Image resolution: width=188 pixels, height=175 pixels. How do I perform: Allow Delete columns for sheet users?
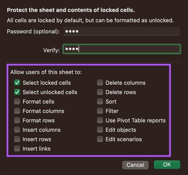[x=100, y=83]
